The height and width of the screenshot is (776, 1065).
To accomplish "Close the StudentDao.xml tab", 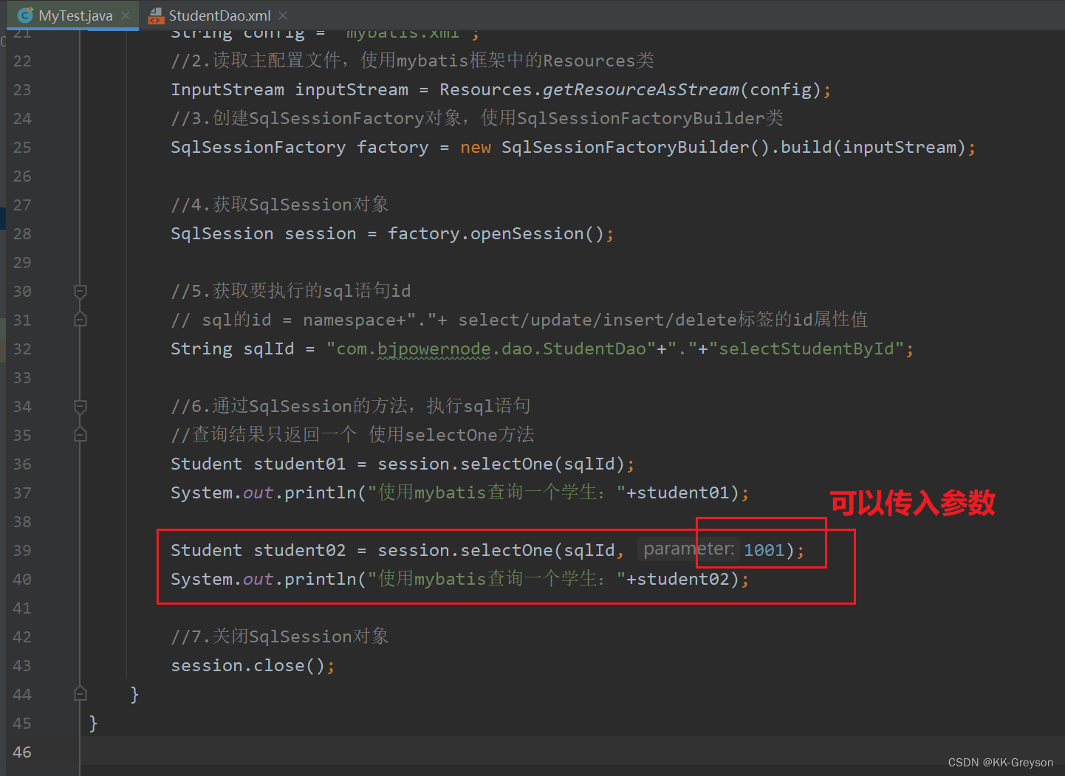I will tap(284, 16).
